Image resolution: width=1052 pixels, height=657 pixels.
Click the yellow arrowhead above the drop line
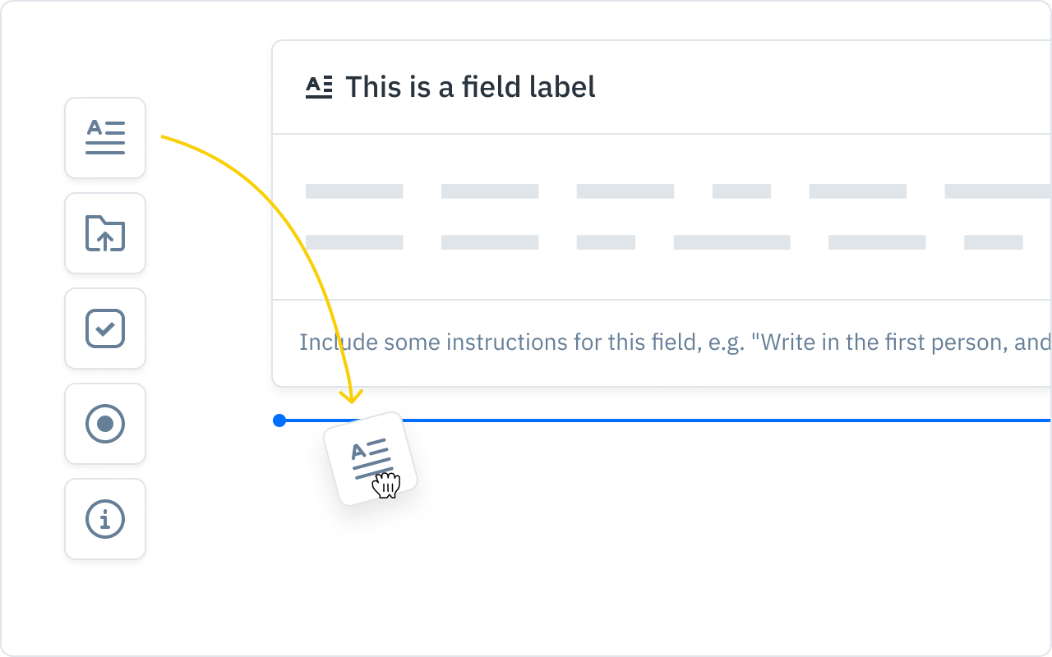tap(352, 397)
